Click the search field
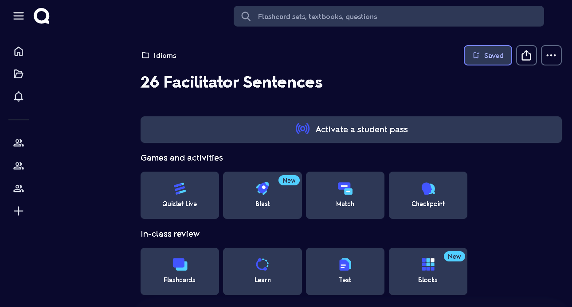 coord(388,16)
